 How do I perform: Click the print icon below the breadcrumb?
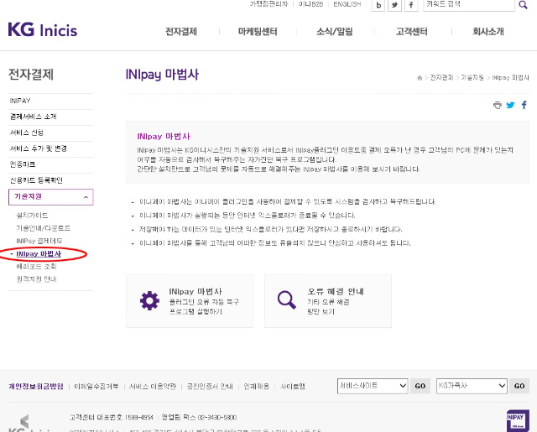tap(498, 105)
